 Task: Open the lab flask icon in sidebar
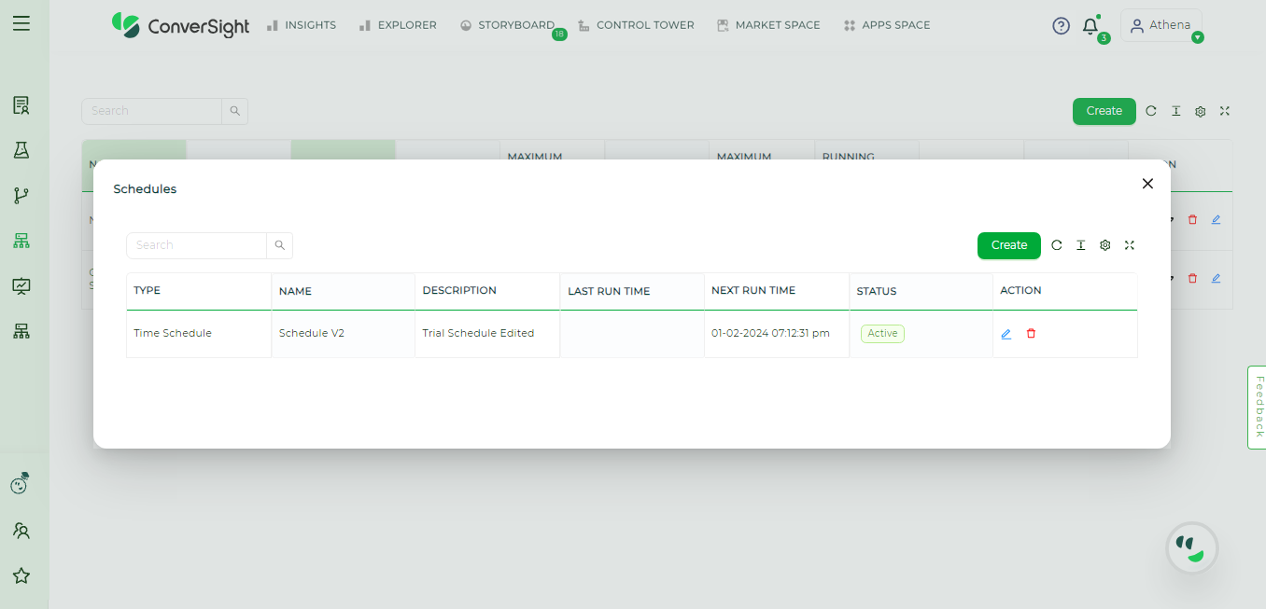pyautogui.click(x=21, y=150)
